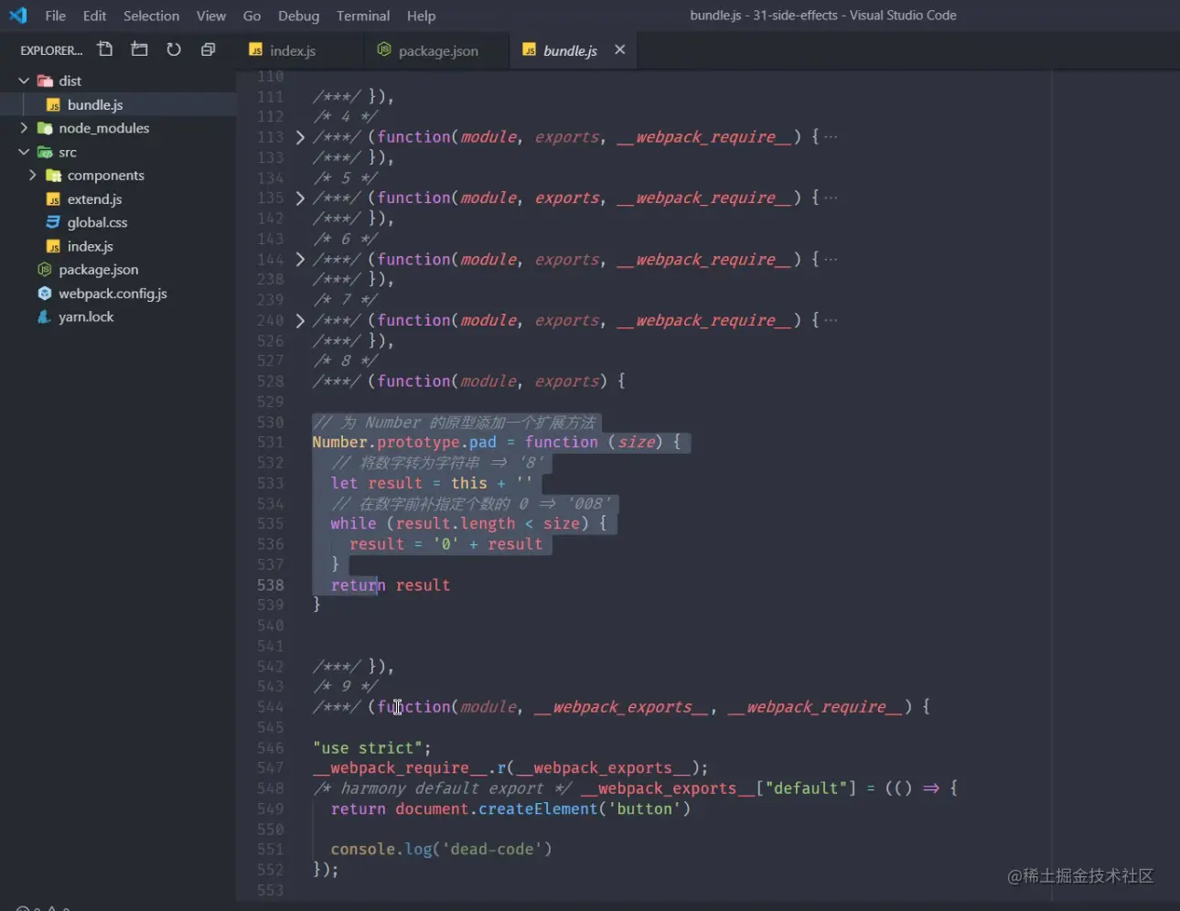Click the yarn.lock file icon
The image size is (1180, 911).
point(45,317)
